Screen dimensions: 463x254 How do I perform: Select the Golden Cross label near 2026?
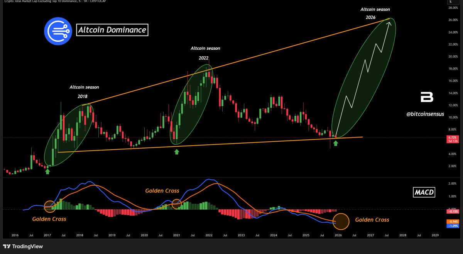coord(372,220)
